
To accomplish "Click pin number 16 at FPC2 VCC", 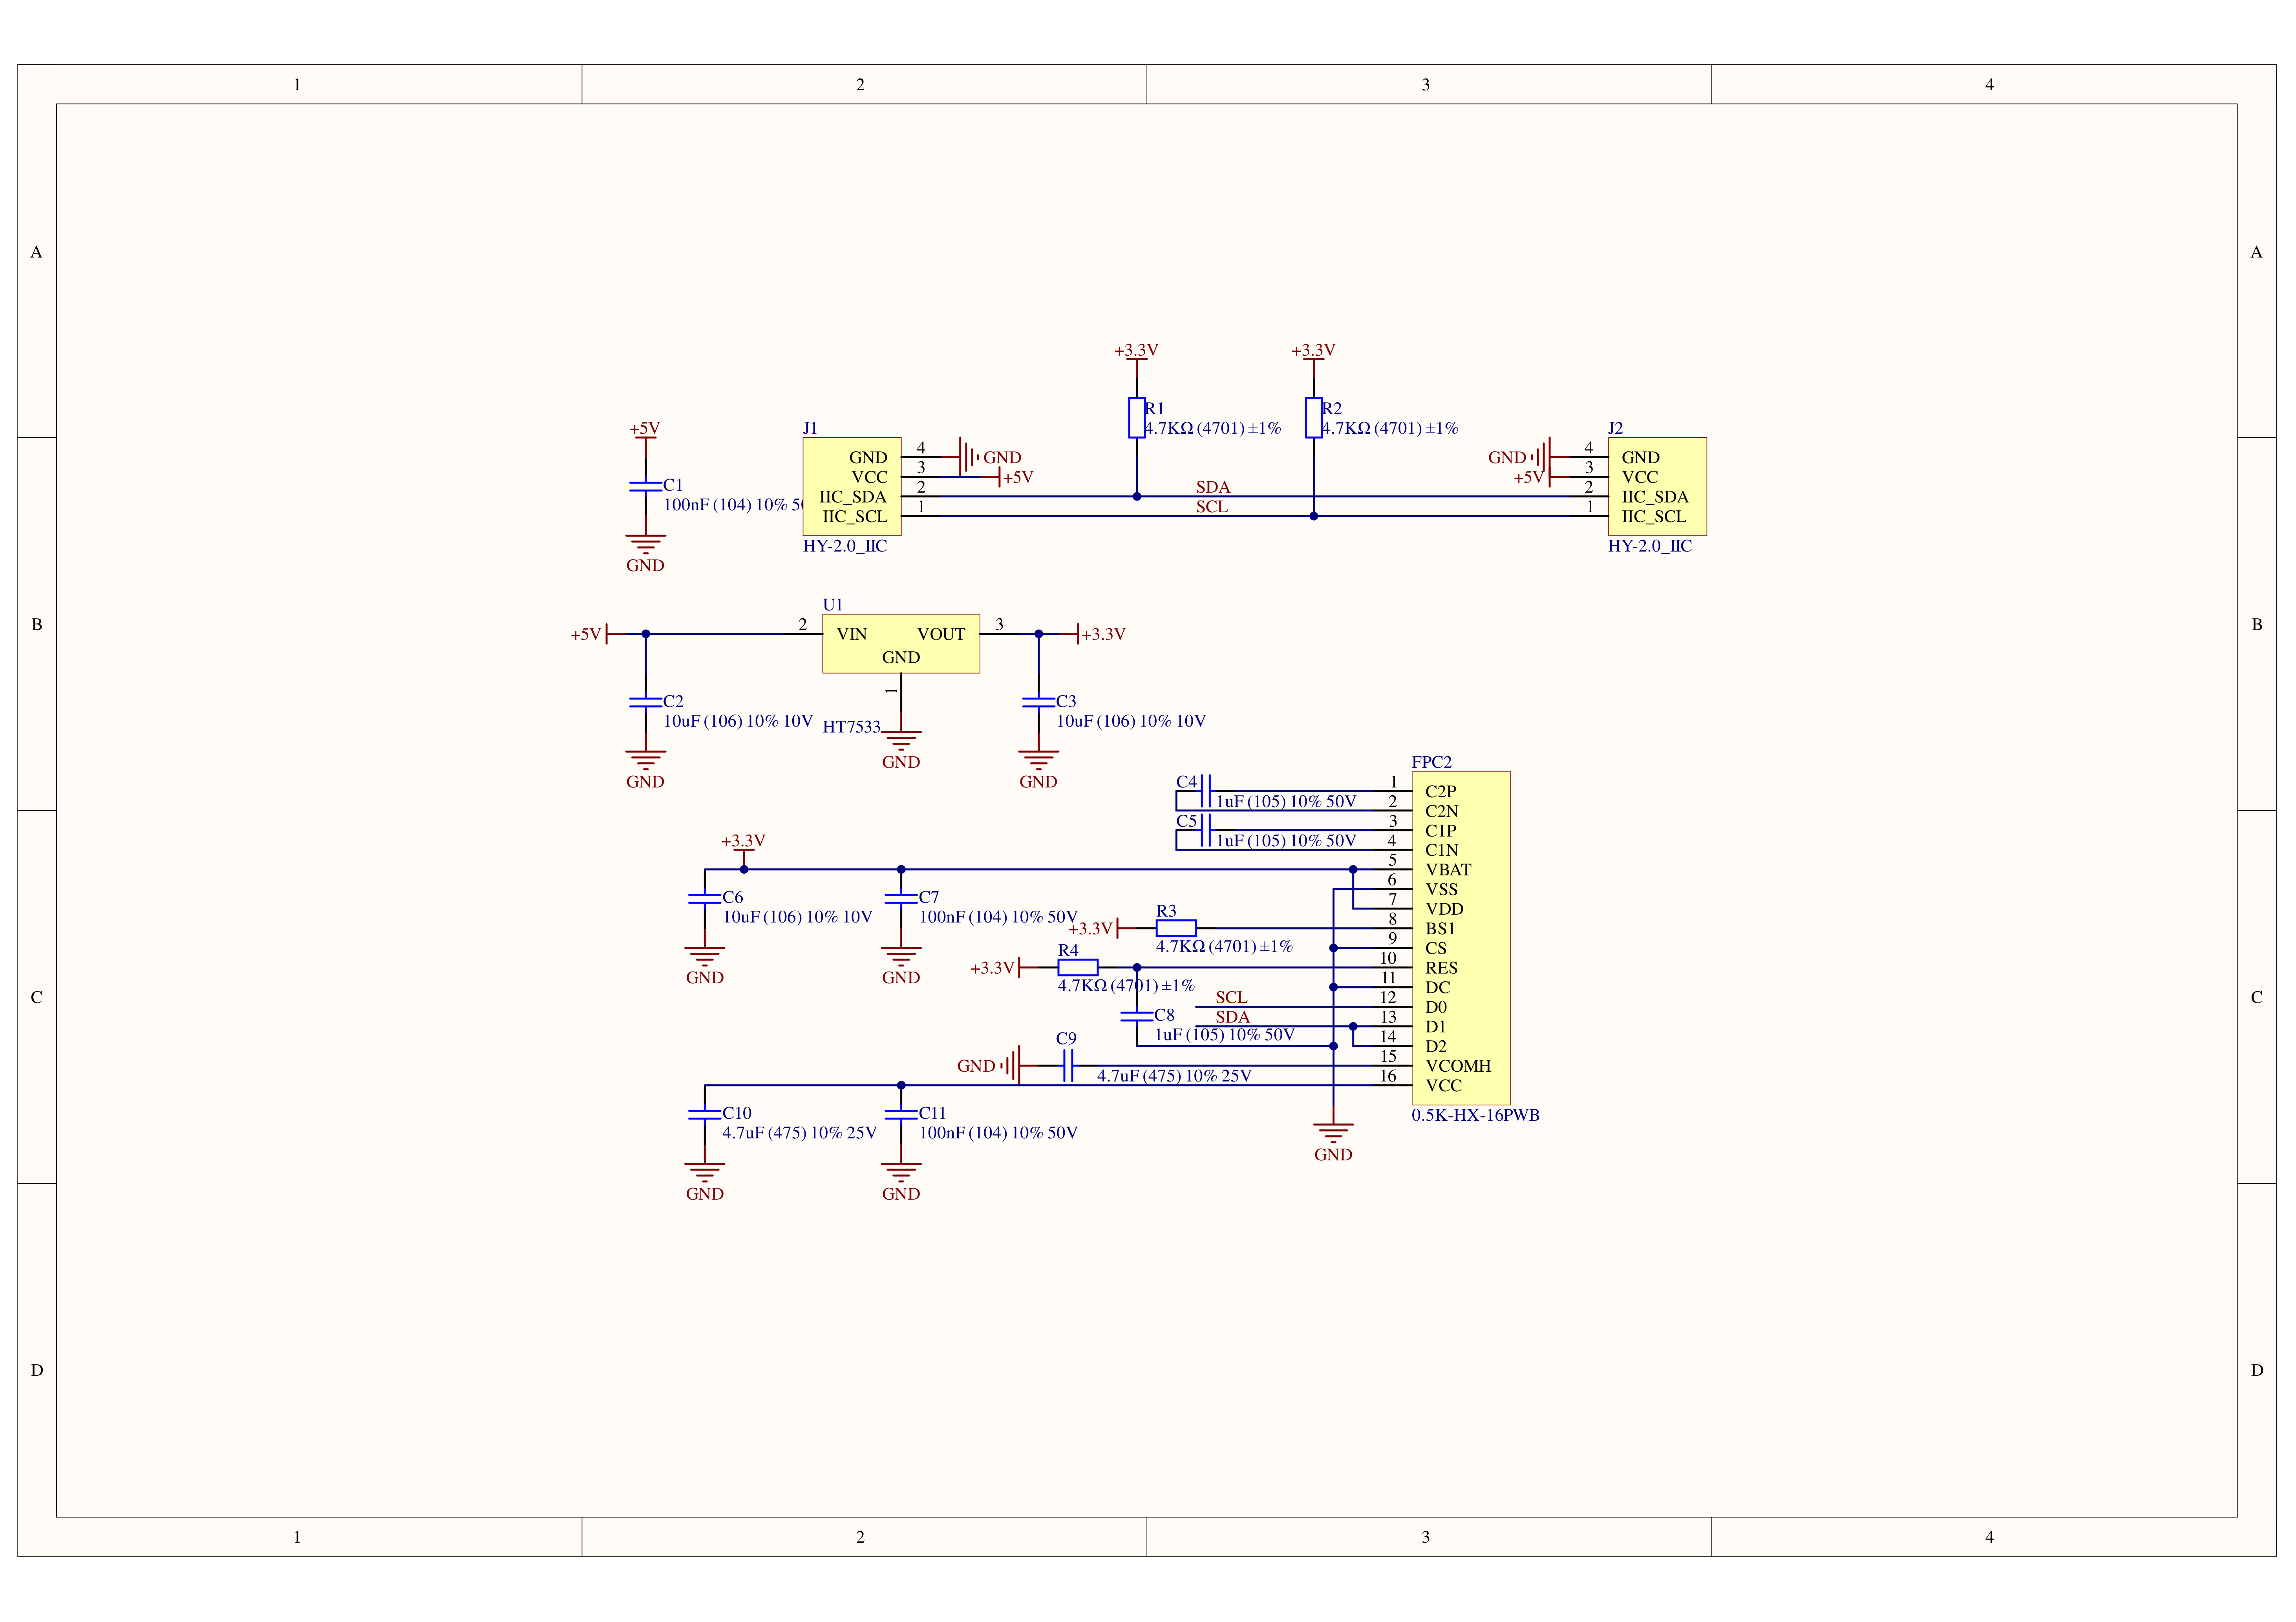I will [1388, 1076].
